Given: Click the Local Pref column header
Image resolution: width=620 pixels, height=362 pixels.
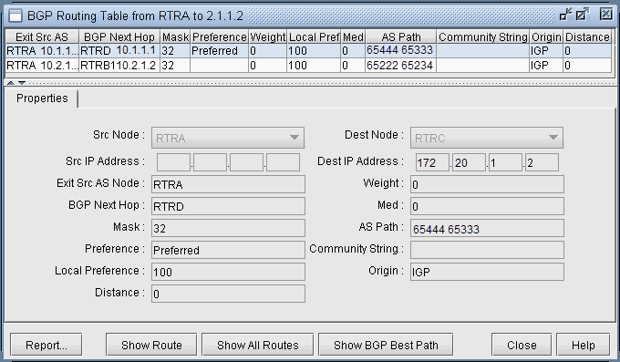Looking at the screenshot, I should point(314,36).
